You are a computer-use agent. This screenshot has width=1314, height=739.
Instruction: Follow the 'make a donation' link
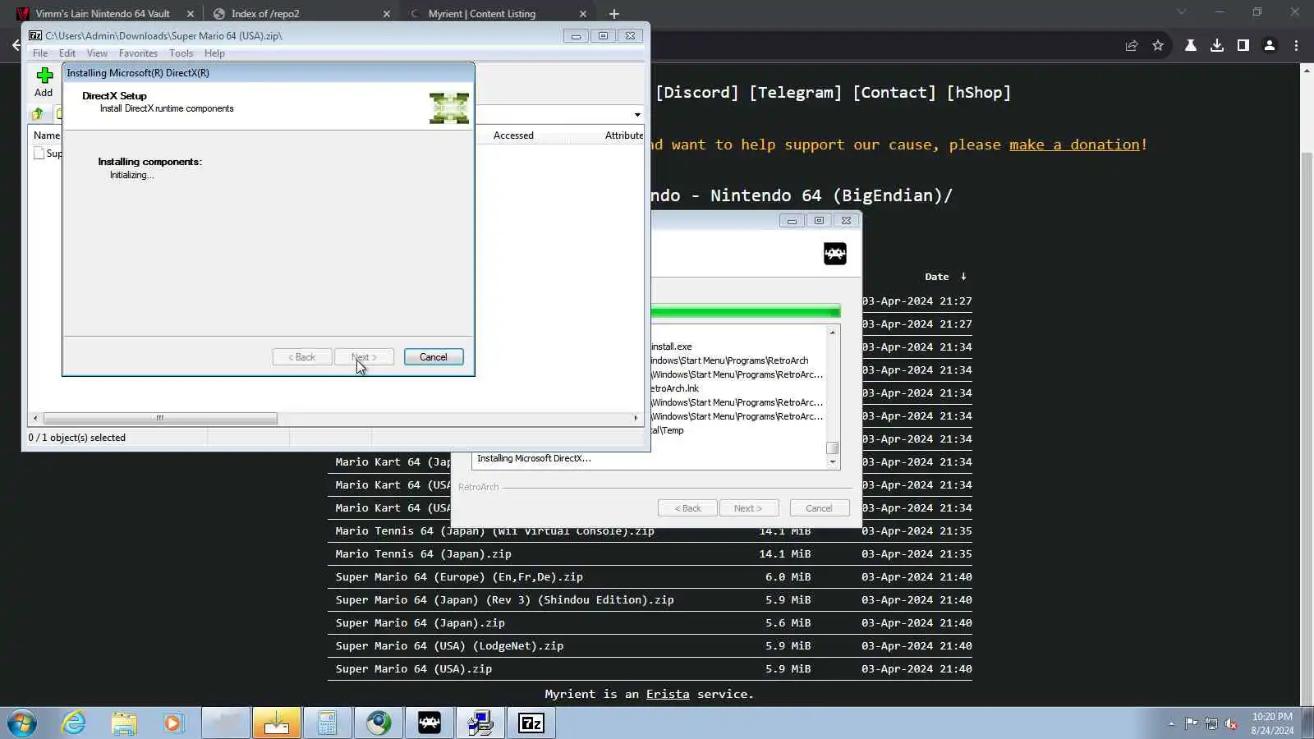[1074, 145]
